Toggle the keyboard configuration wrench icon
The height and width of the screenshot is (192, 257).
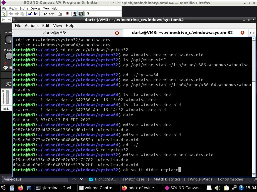pyautogui.click(x=81, y=14)
